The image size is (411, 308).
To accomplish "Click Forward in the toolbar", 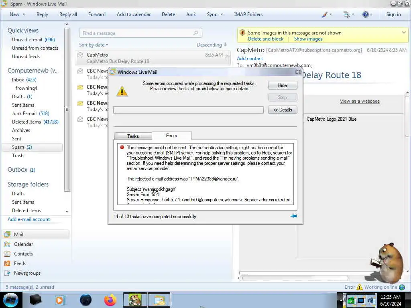I will [97, 14].
